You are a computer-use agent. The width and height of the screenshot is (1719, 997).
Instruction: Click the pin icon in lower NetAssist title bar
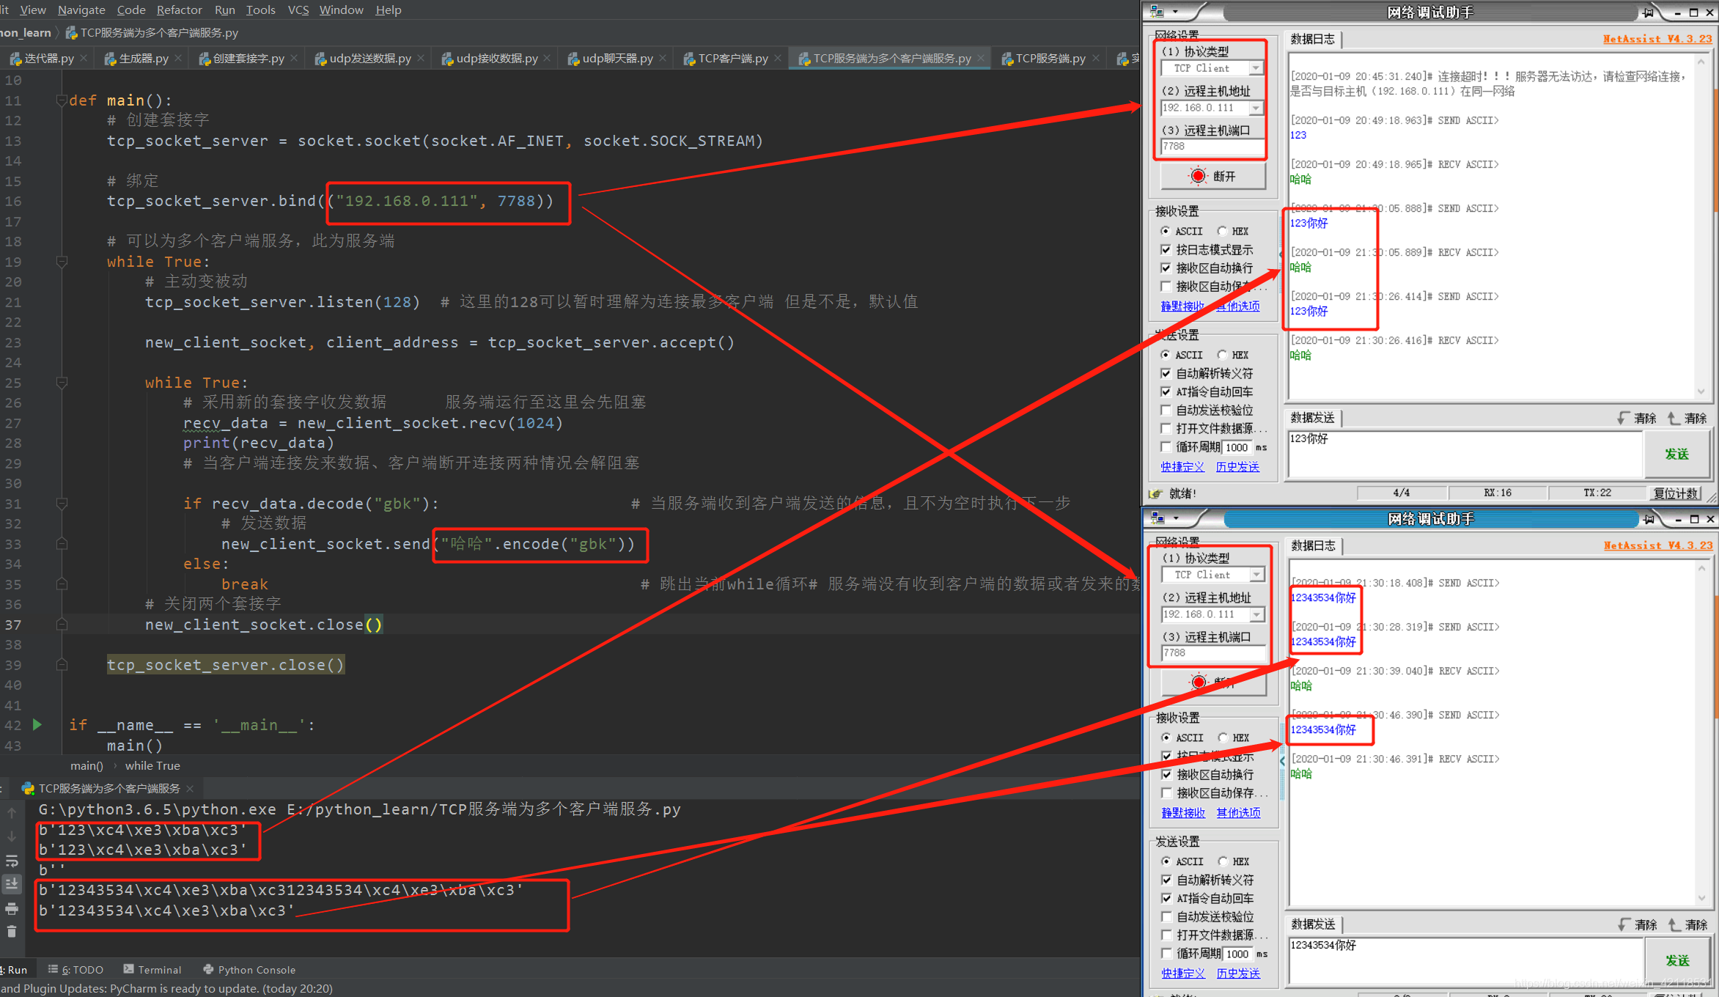(x=1649, y=519)
